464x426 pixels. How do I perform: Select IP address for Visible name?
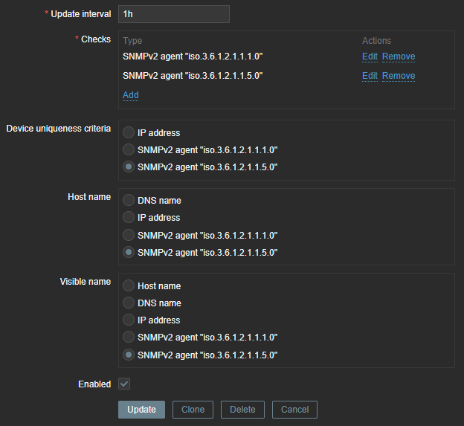(x=129, y=320)
